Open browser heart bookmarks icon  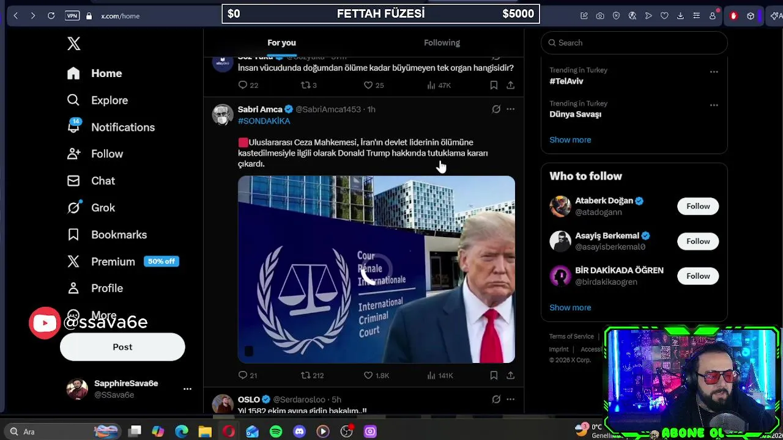coord(664,16)
